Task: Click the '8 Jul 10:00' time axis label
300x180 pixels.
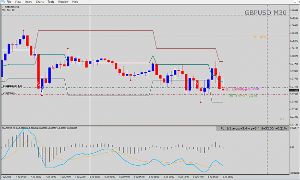Action: [169, 177]
